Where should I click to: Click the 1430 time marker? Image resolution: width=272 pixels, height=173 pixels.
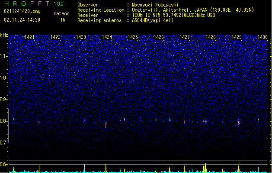(x=262, y=37)
